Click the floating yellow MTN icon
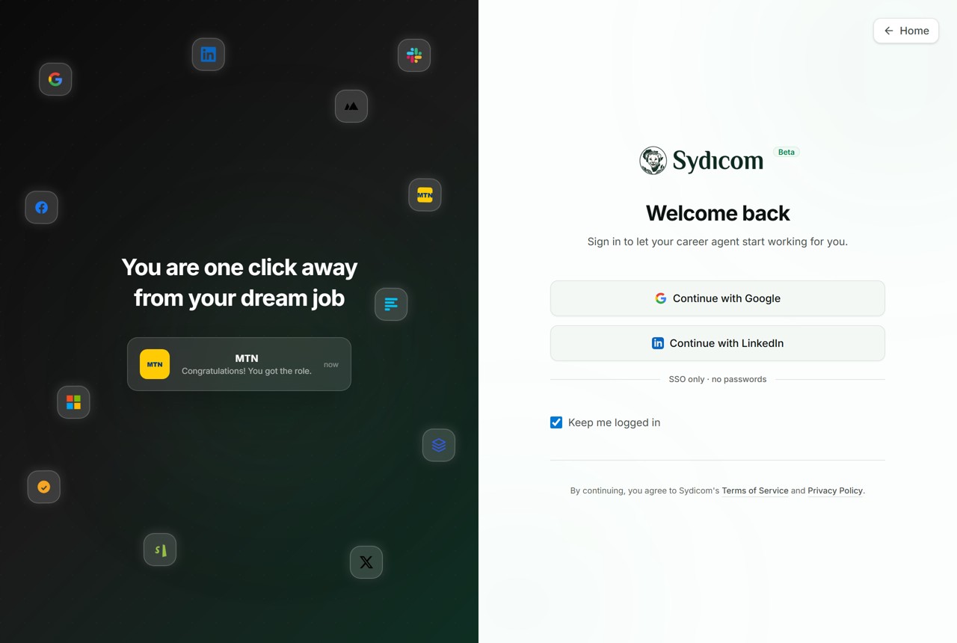 [425, 195]
